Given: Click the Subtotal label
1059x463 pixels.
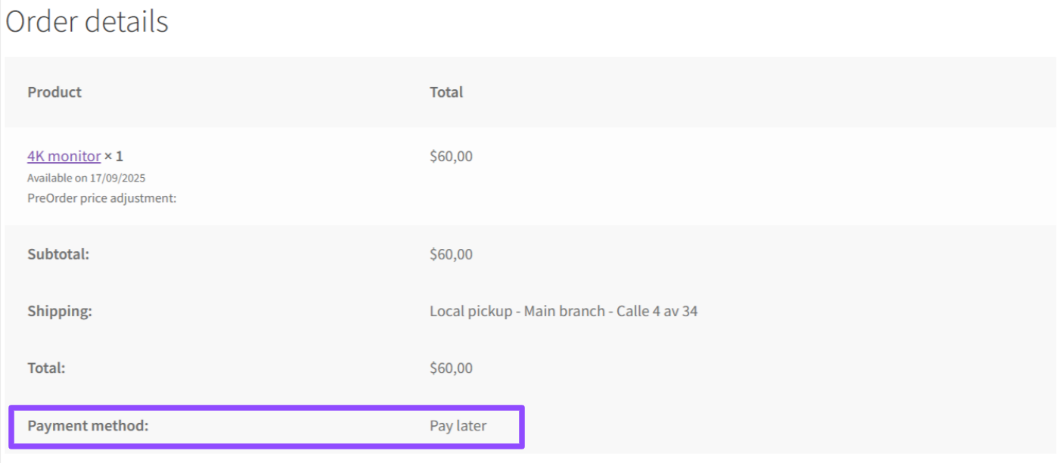Looking at the screenshot, I should [57, 254].
